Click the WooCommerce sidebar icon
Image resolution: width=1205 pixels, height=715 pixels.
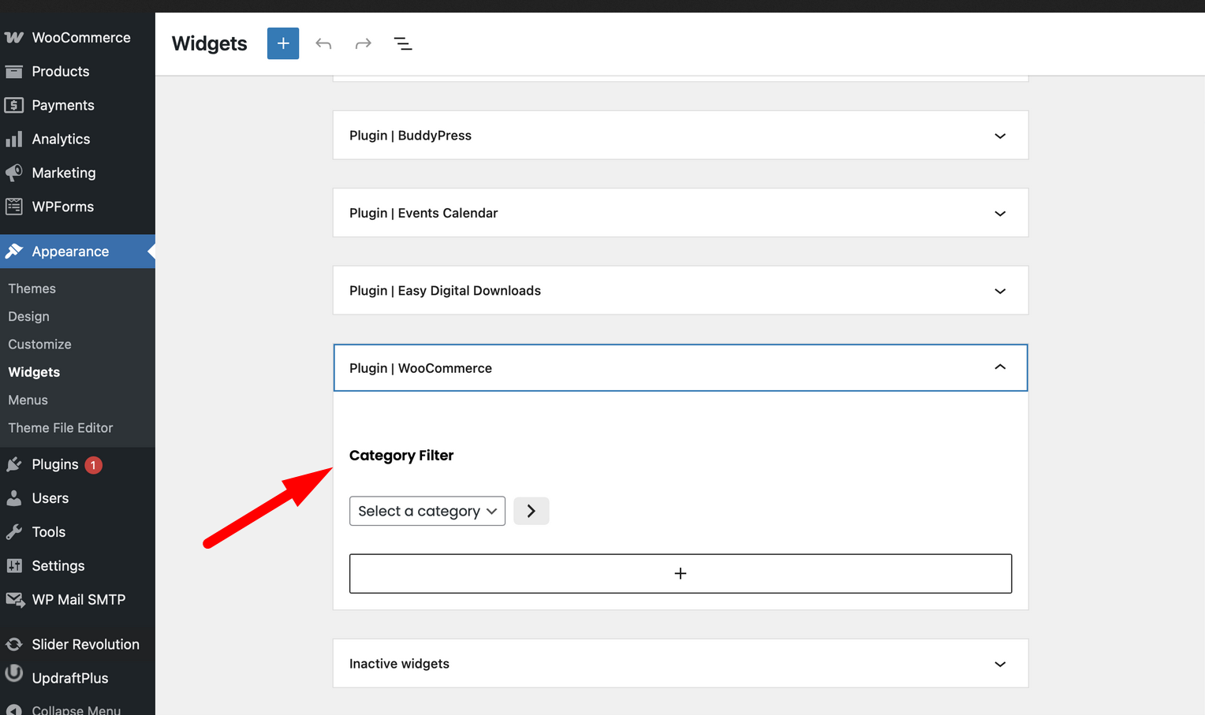point(14,38)
